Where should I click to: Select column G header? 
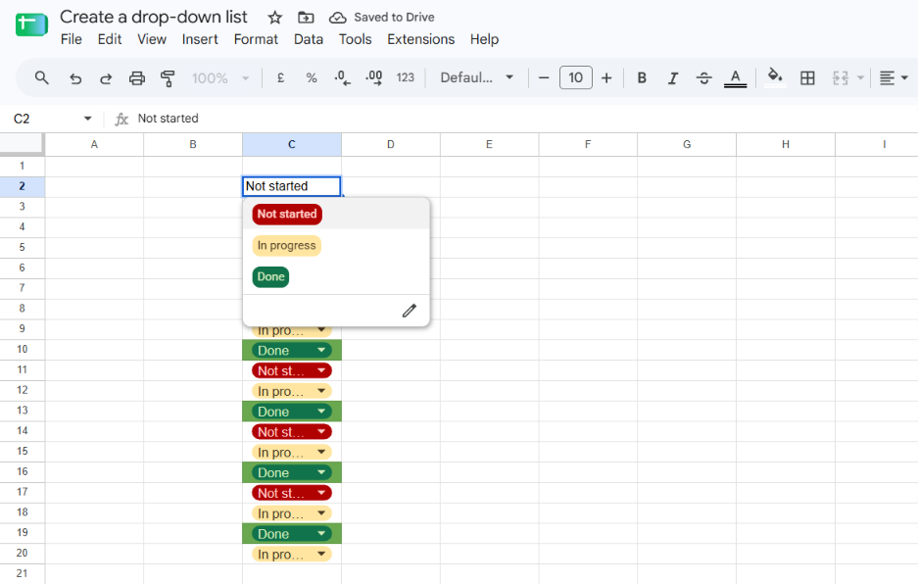coord(687,145)
